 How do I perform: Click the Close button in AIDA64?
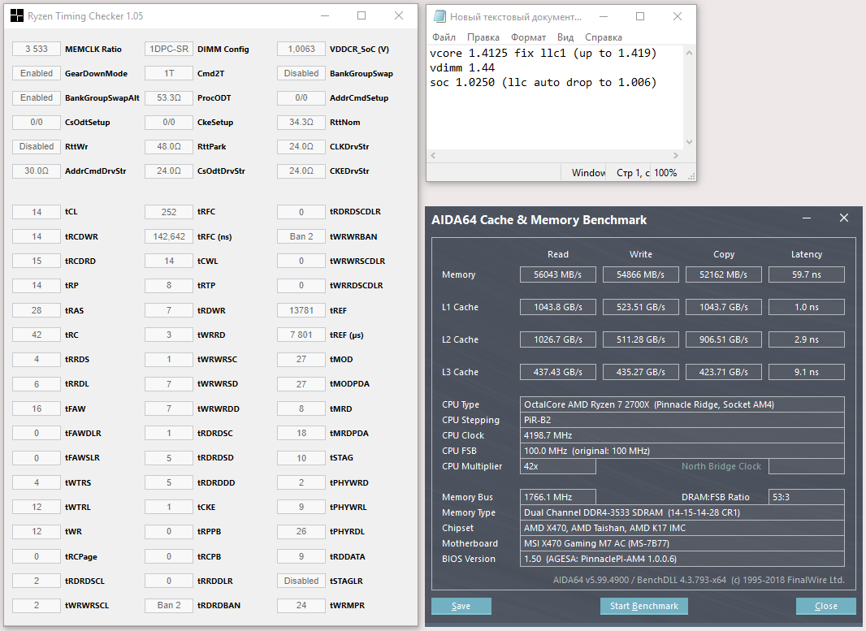pyautogui.click(x=826, y=606)
